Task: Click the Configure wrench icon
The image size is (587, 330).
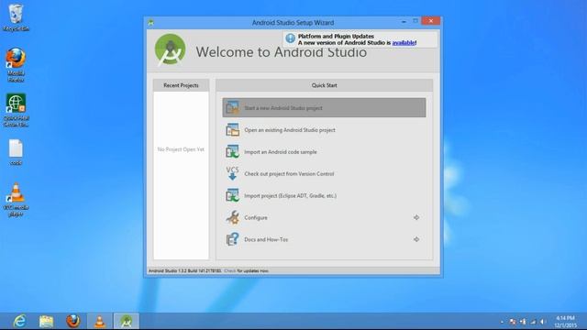Action: [x=232, y=217]
